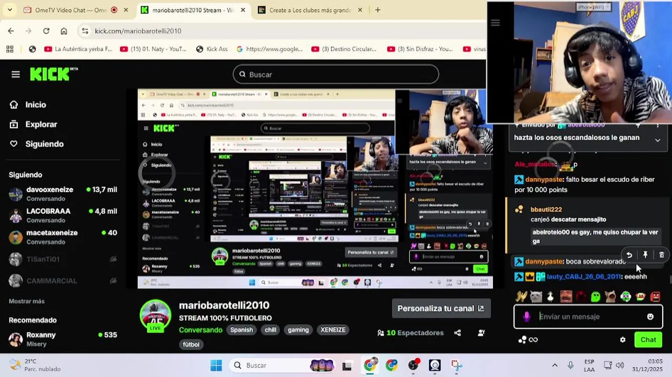Open OBS Studio from the taskbar

tap(413, 365)
